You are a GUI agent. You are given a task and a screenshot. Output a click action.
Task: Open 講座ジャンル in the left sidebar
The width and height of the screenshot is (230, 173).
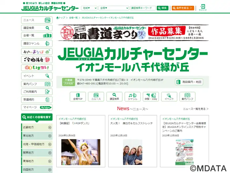pos(37,44)
